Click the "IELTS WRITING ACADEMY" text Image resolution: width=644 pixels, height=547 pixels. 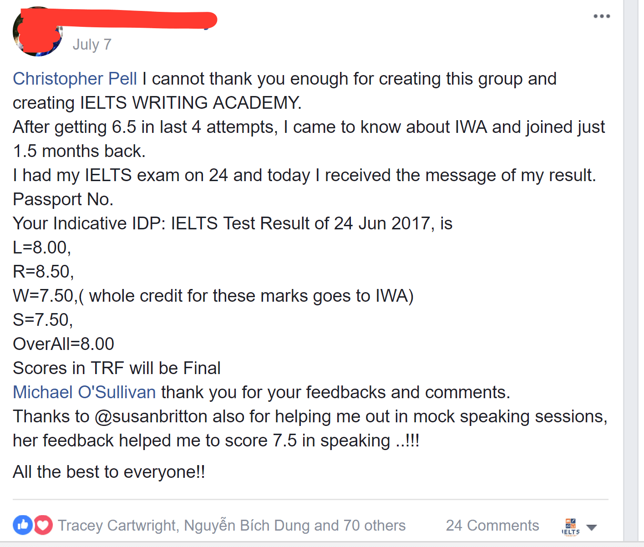click(190, 103)
